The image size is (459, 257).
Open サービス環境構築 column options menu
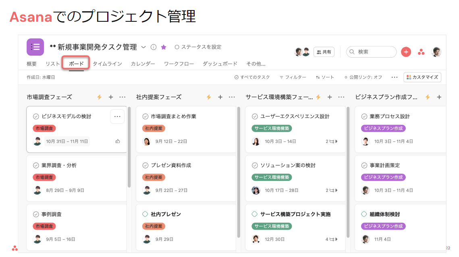pyautogui.click(x=341, y=97)
